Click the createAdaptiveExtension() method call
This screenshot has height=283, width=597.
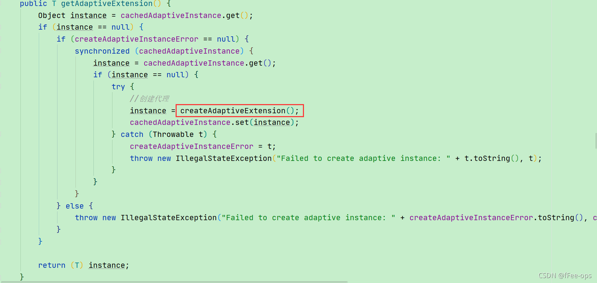237,111
